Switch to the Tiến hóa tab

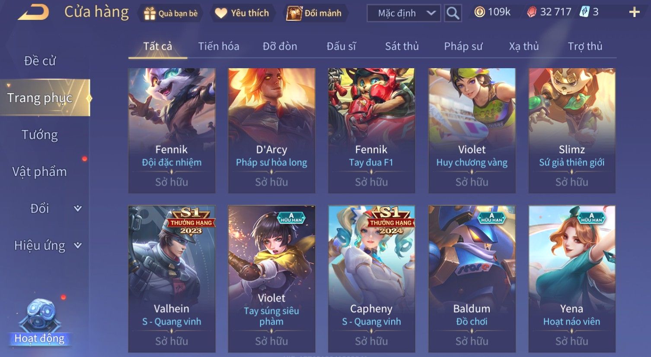click(x=218, y=46)
